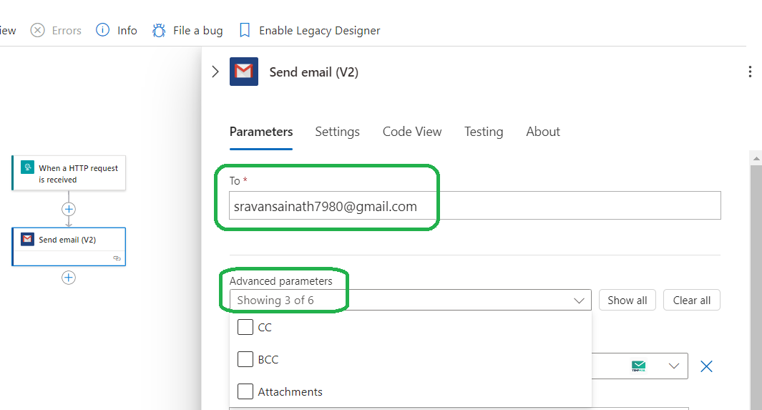The height and width of the screenshot is (410, 762).
Task: Click the Enable Legacy Designer bookmark icon
Action: point(245,31)
